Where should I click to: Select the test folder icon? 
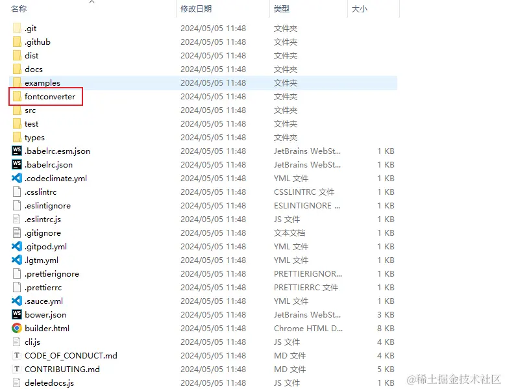pos(17,124)
